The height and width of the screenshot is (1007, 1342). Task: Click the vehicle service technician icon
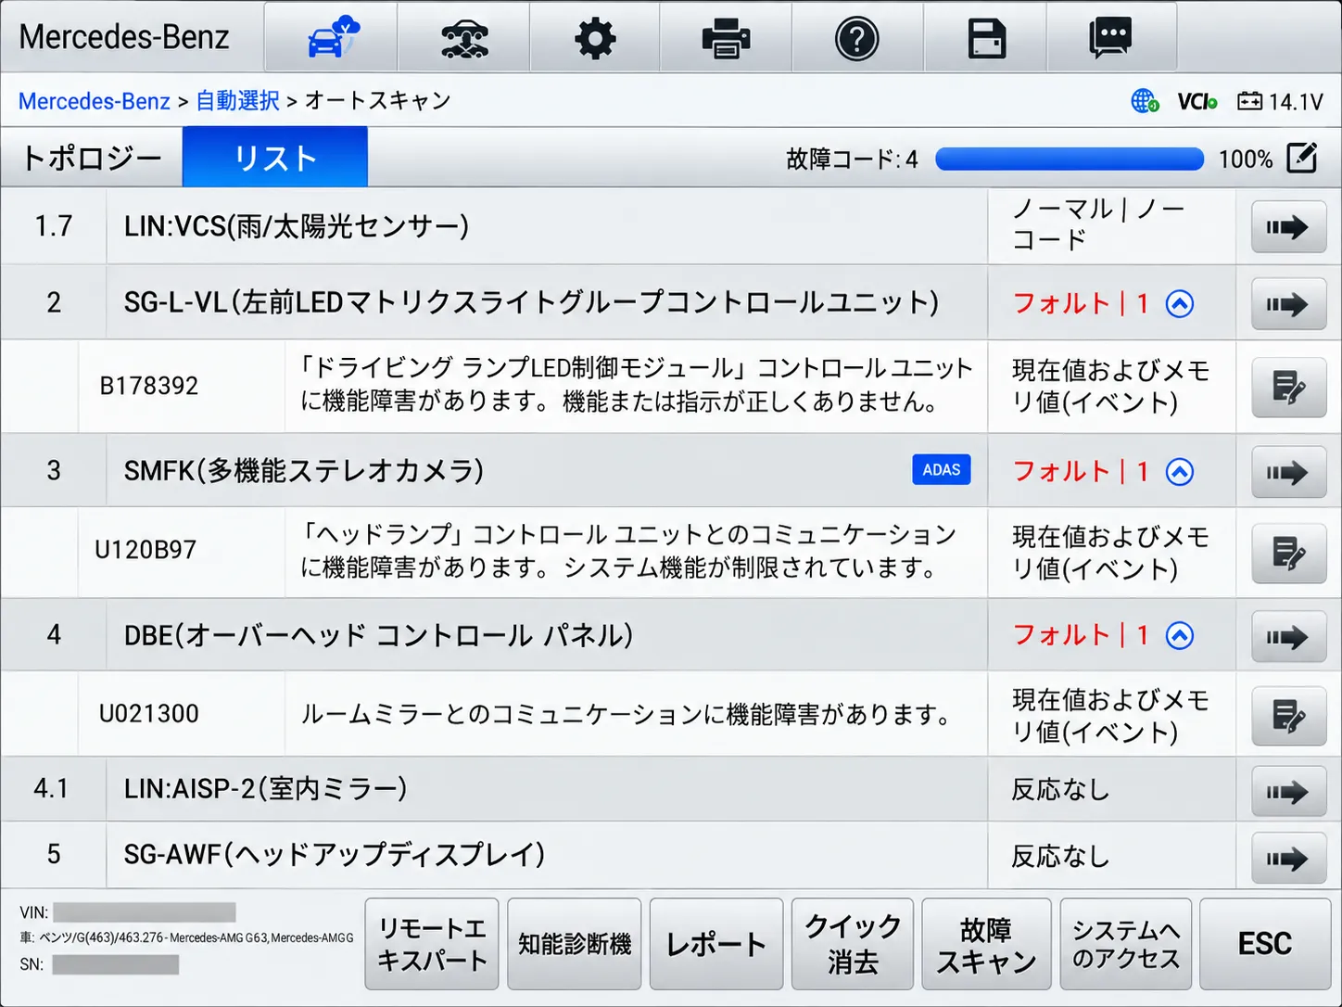pyautogui.click(x=463, y=37)
